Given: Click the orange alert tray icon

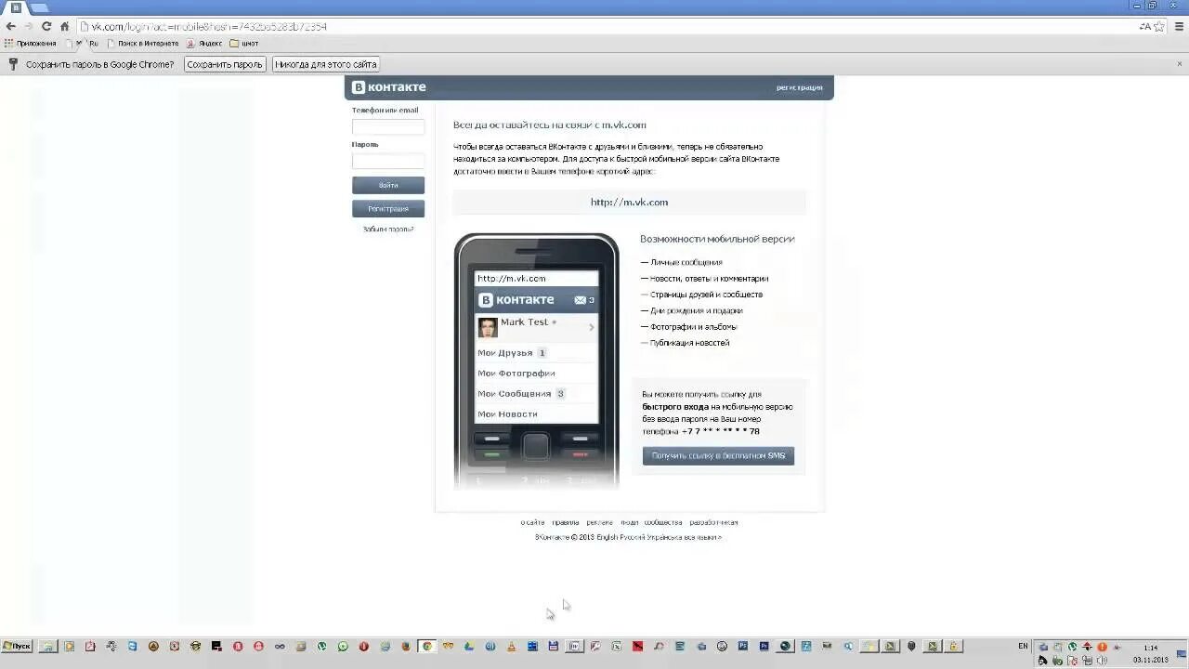Looking at the screenshot, I should [x=1102, y=647].
